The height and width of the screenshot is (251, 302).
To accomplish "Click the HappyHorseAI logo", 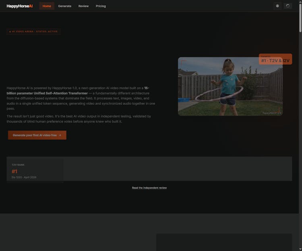I will 20,6.
